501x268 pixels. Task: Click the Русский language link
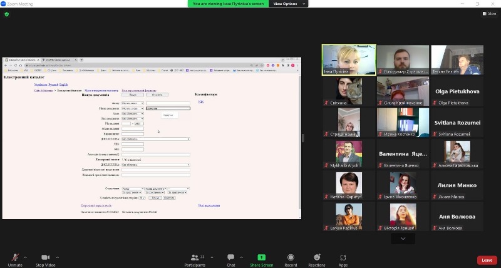(x=53, y=85)
